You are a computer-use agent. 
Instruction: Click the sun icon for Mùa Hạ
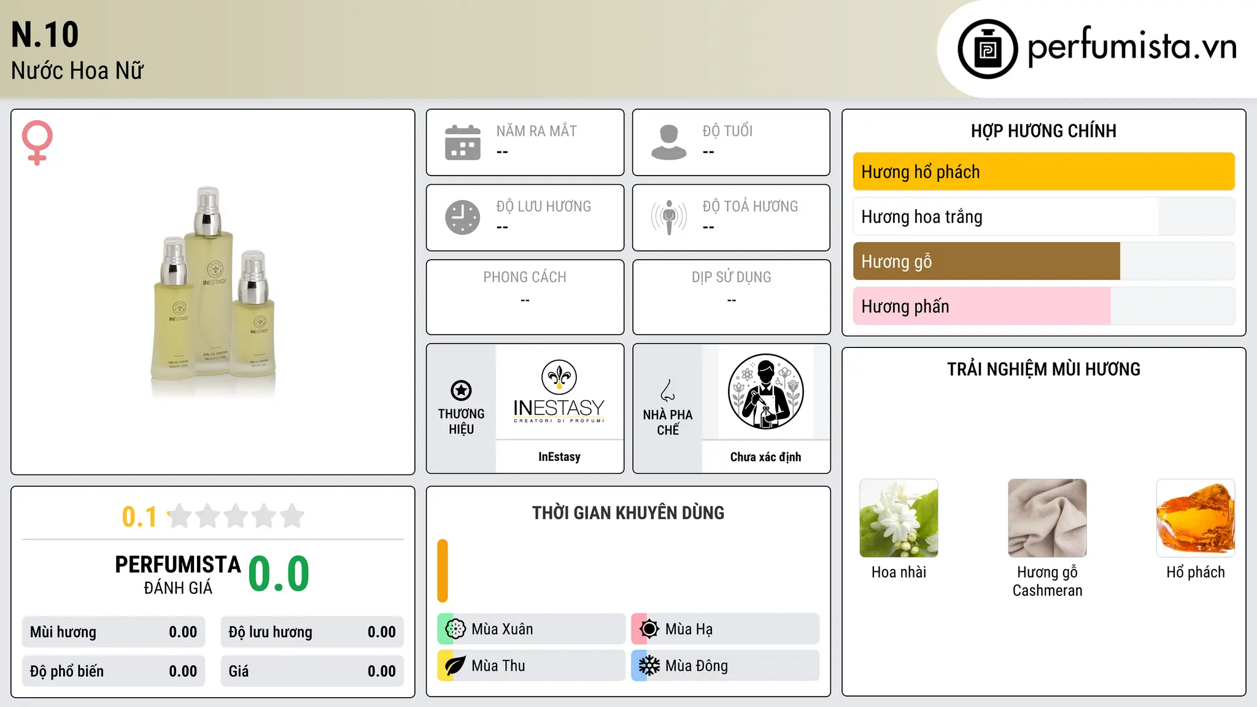(x=649, y=629)
